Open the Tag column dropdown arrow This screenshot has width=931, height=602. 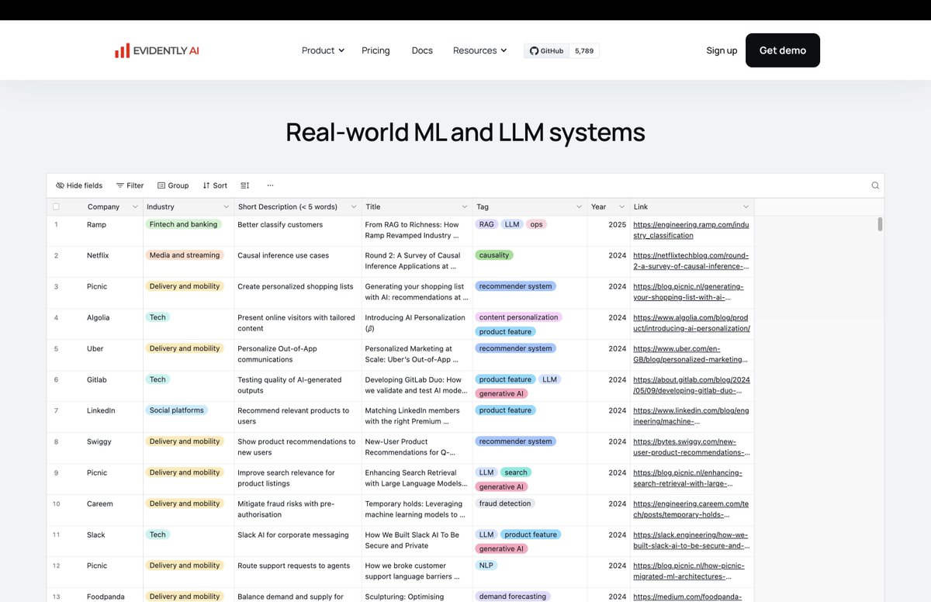tap(579, 207)
